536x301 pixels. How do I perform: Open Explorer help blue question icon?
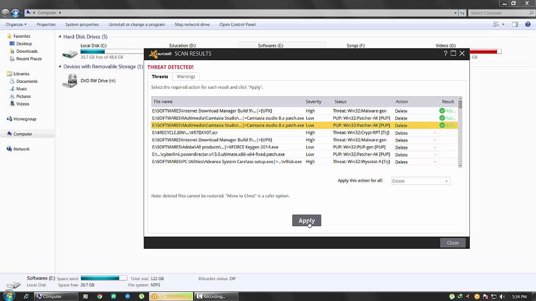(527, 24)
